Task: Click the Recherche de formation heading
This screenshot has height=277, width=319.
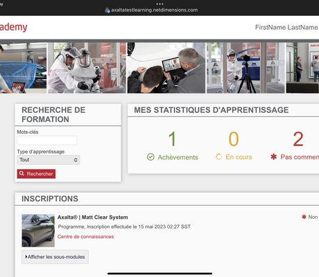Action: [x=53, y=114]
